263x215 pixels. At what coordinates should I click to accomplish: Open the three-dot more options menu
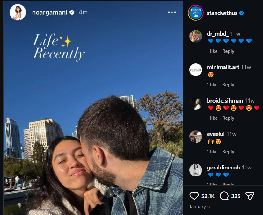point(172,12)
